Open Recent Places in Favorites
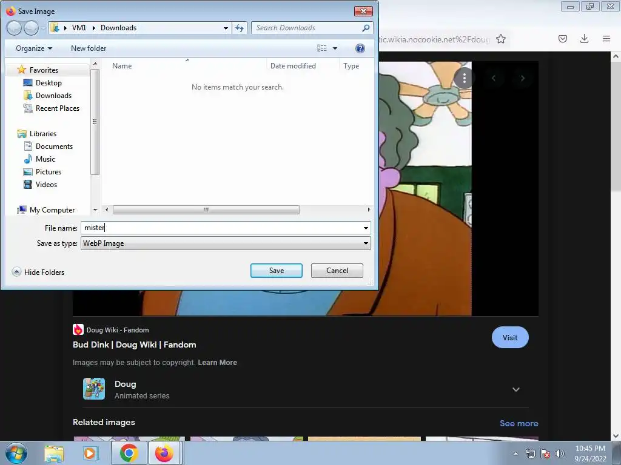This screenshot has height=465, width=621. coord(58,108)
